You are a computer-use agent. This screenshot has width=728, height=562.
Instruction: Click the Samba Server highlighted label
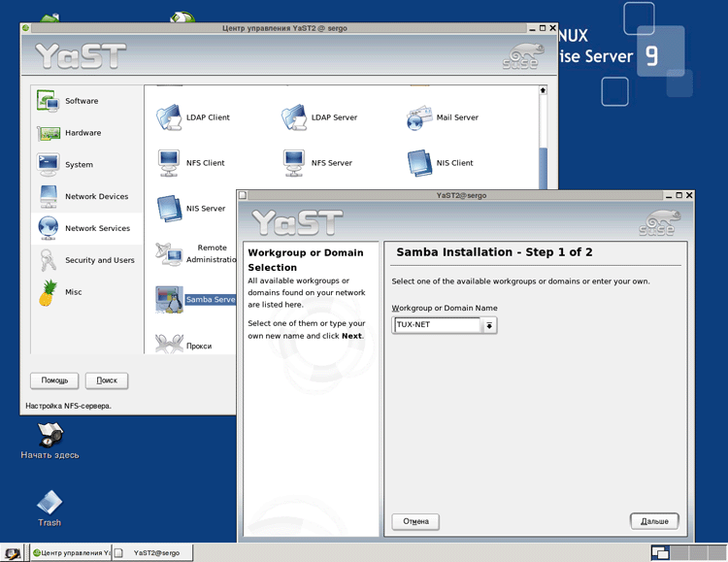pos(211,300)
